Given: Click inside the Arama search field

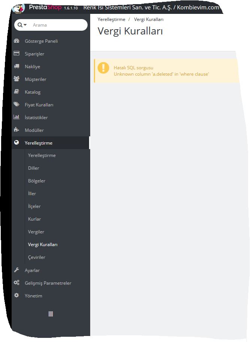Looking at the screenshot, I should tap(58, 25).
